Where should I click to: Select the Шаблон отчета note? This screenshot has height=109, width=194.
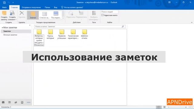coord(85,34)
